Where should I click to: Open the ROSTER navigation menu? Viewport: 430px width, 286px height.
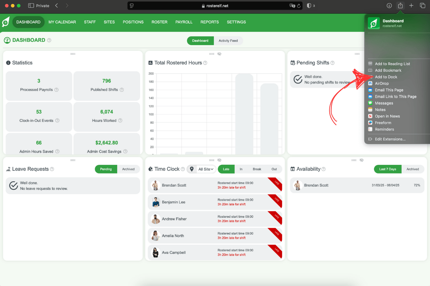pos(159,22)
